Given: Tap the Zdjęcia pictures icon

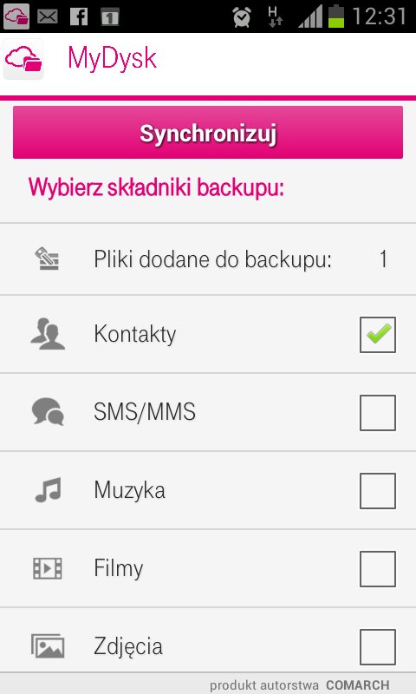Looking at the screenshot, I should tap(48, 645).
